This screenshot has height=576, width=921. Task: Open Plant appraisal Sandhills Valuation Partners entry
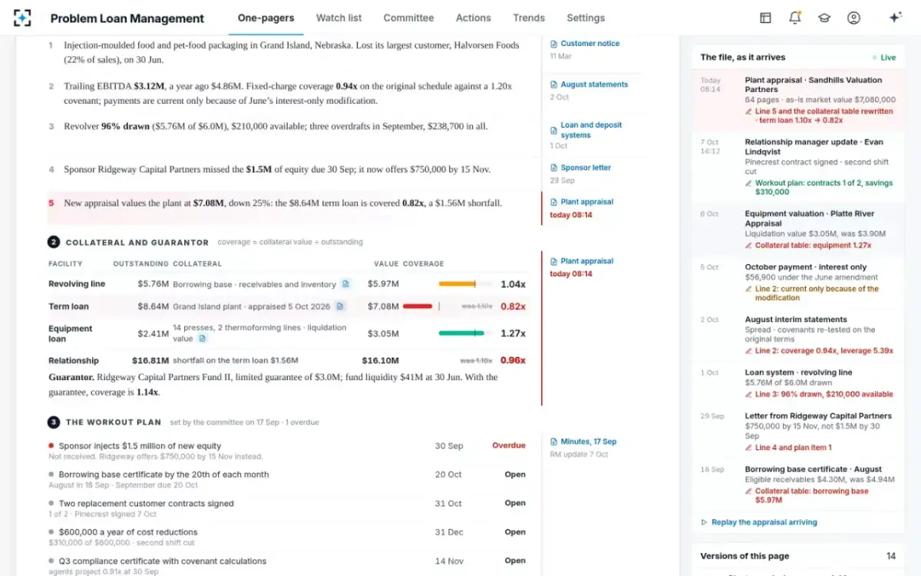tap(798, 100)
